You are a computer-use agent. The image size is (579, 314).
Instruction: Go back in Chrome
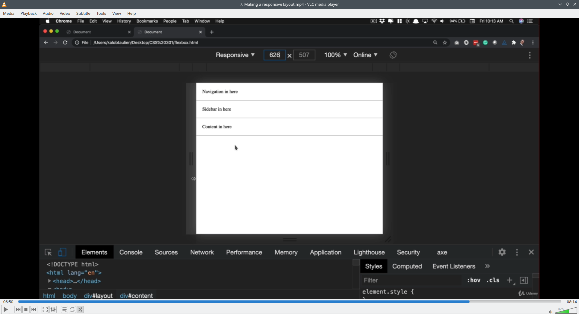(46, 42)
